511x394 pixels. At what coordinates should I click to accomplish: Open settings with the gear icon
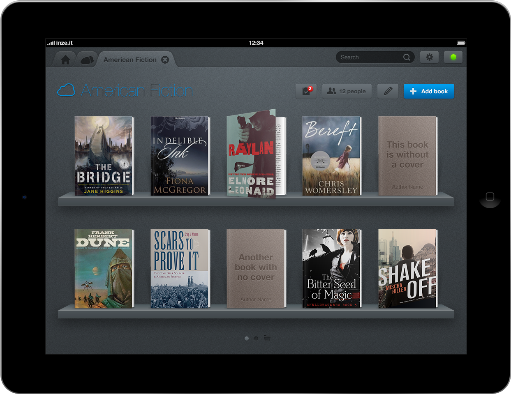[x=429, y=57]
